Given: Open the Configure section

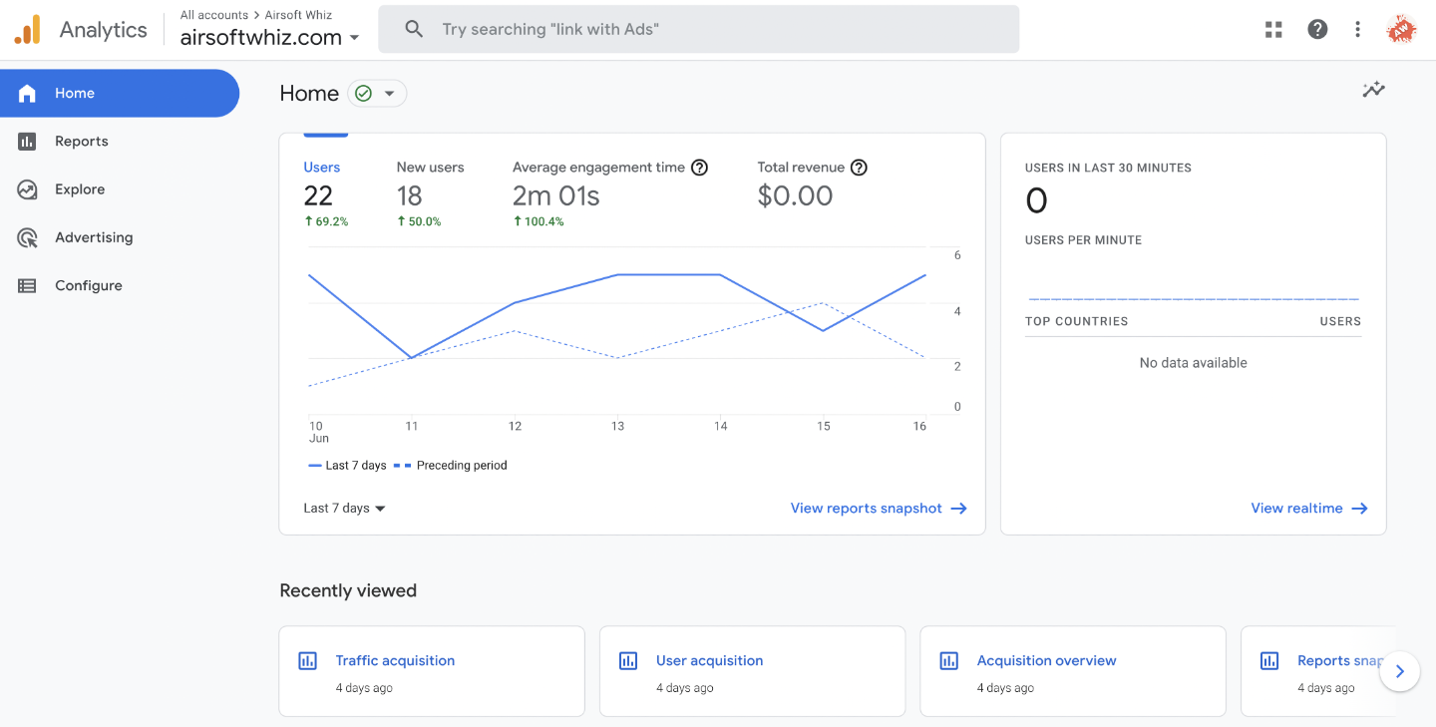Looking at the screenshot, I should 88,285.
